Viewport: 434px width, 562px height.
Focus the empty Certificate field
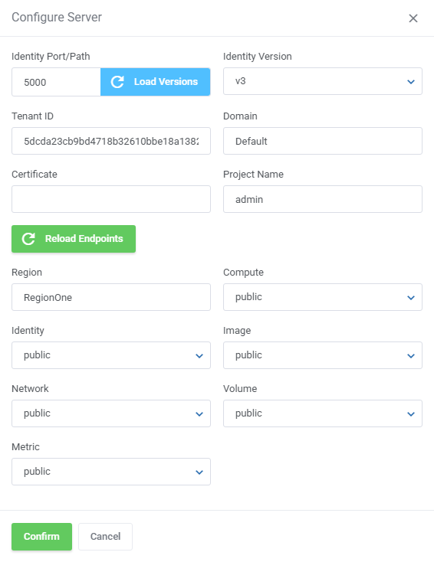(111, 199)
